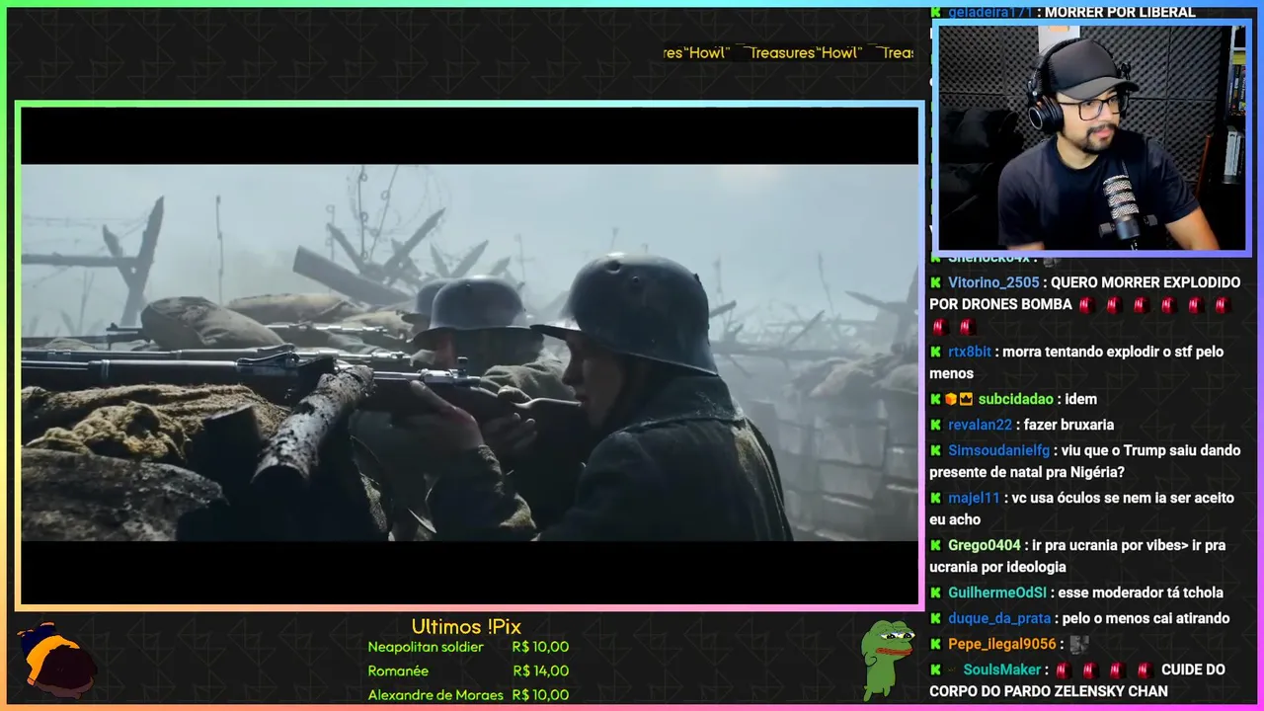
Task: Click emote in Pepe_ilegal9056's message
Action: point(1079,644)
